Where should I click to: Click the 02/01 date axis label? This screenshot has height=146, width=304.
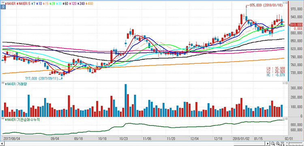(x=289, y=139)
